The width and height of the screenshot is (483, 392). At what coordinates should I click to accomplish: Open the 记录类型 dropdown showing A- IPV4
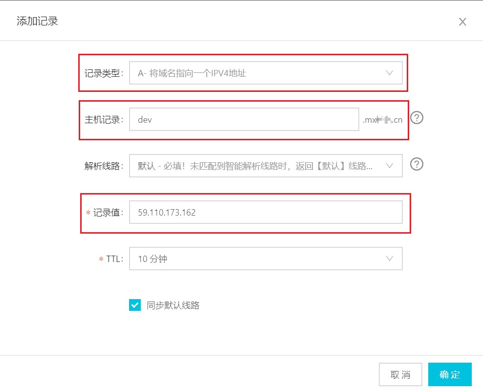coord(259,73)
